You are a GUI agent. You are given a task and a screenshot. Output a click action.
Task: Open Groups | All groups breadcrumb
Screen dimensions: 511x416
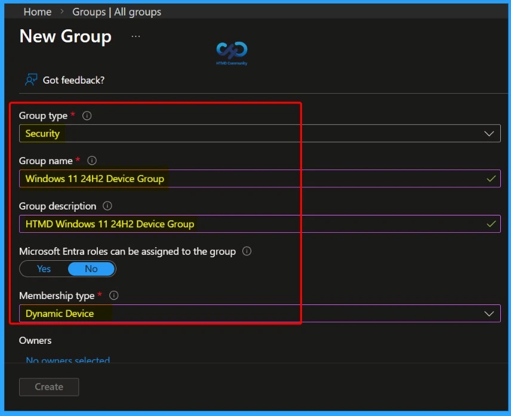point(116,11)
